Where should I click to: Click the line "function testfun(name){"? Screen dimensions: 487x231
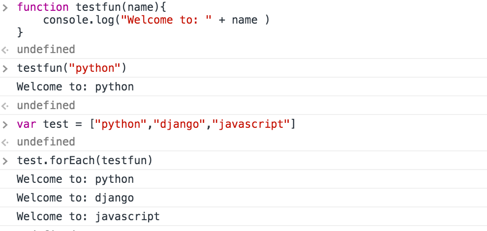click(x=92, y=7)
